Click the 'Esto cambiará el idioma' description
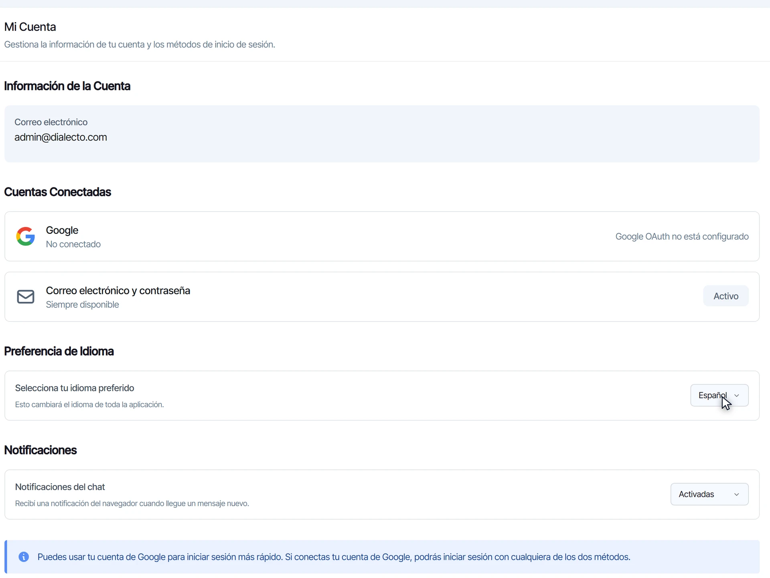Screen dimensions: 770x578 pyautogui.click(x=89, y=405)
